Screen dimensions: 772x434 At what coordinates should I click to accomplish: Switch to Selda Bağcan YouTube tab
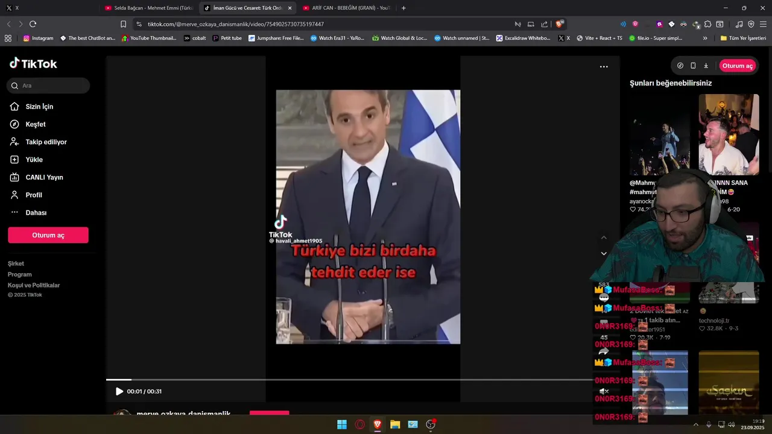[x=148, y=8]
